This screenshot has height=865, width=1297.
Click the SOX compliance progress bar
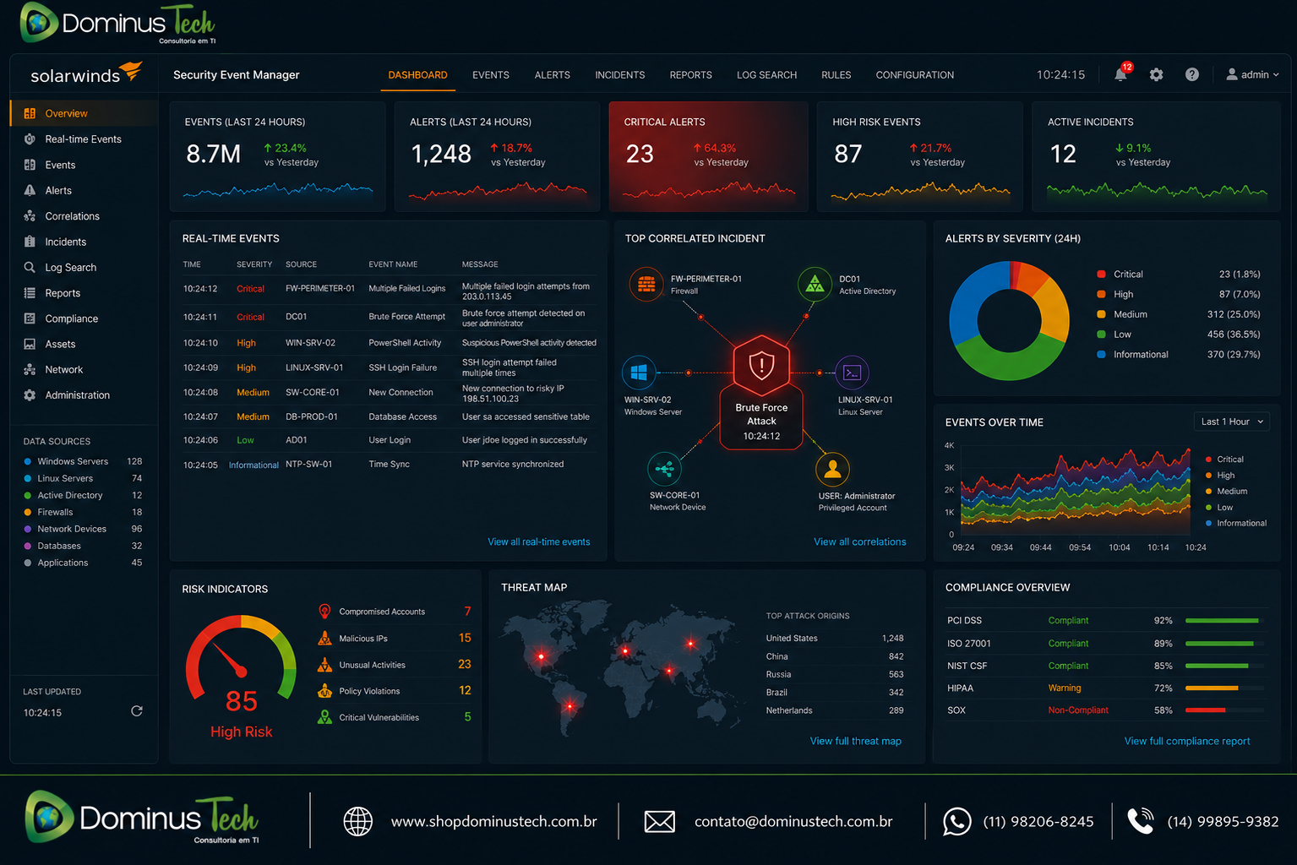click(x=1226, y=710)
